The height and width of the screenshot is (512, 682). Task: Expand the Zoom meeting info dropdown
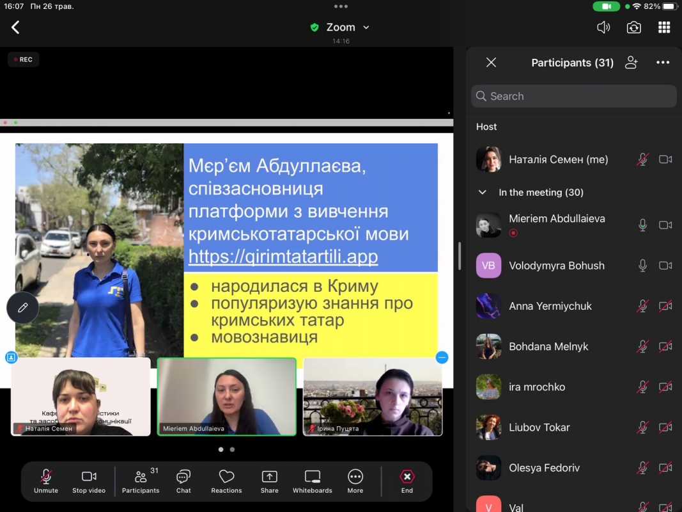(366, 28)
